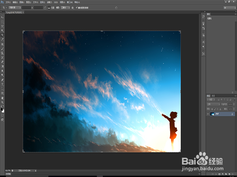Viewport: 237px width, 177px height.
Task: Select the Crop tool in toolbox
Action: click(2, 35)
